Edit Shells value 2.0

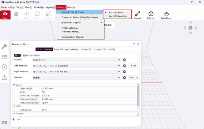coord(89,92)
